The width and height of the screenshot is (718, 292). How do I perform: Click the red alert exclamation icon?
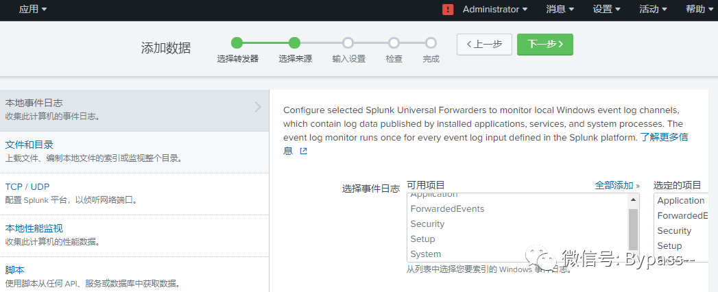click(448, 10)
